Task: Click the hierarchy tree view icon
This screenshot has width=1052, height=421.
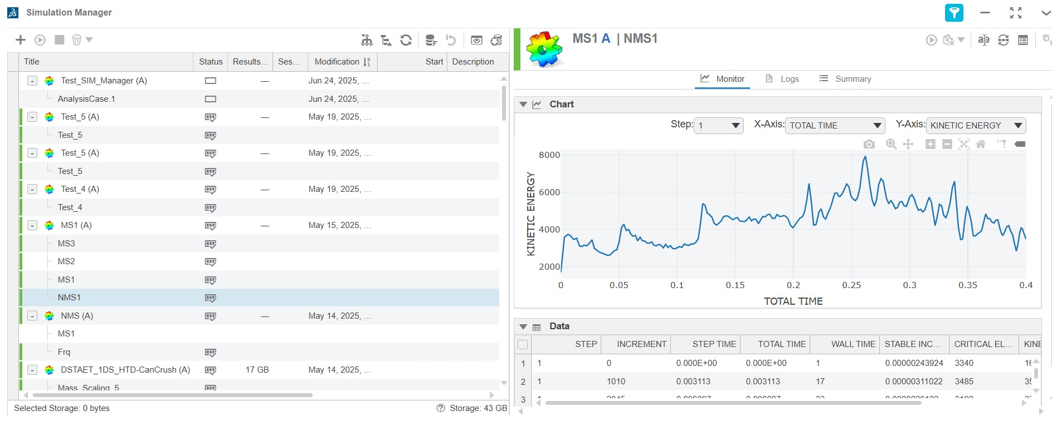Action: pos(367,40)
